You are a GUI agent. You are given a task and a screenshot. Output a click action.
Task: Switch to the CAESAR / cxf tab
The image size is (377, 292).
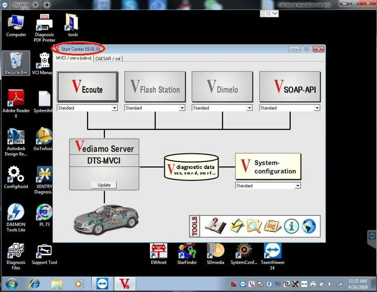(x=108, y=59)
